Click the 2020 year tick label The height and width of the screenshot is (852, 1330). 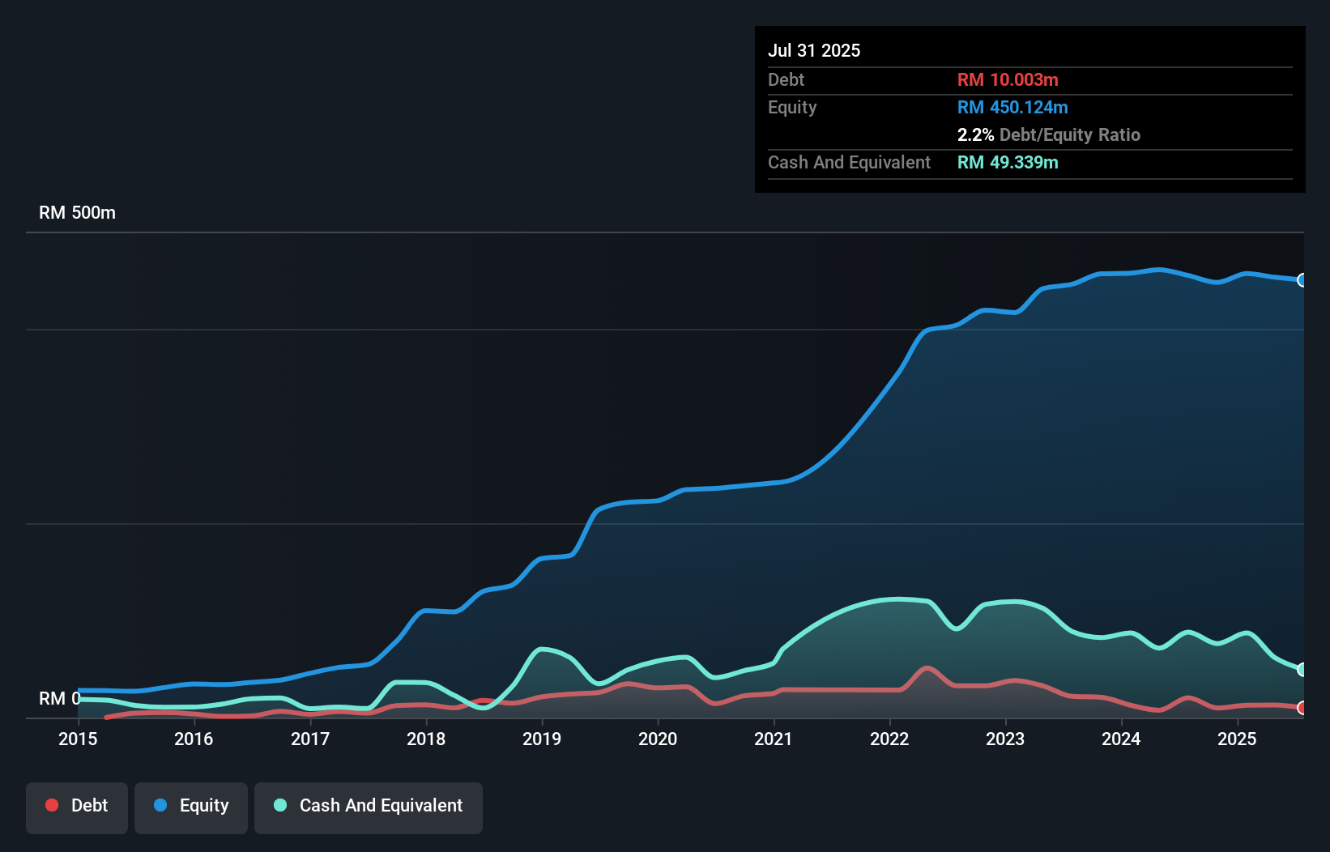(658, 739)
